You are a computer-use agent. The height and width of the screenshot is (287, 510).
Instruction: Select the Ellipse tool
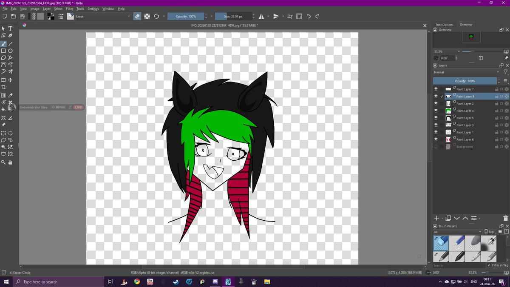11,51
